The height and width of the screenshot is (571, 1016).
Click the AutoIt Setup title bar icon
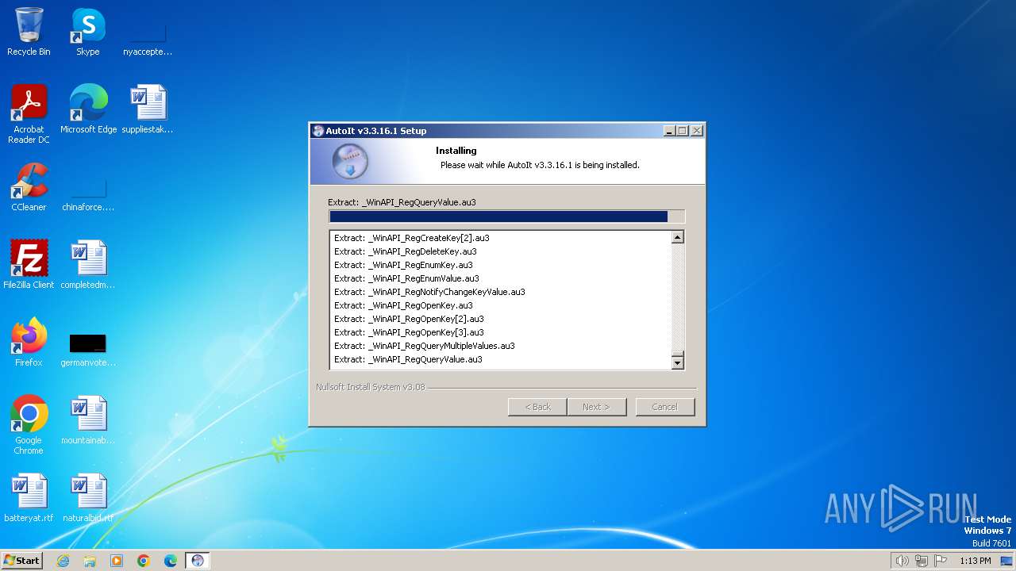click(318, 131)
